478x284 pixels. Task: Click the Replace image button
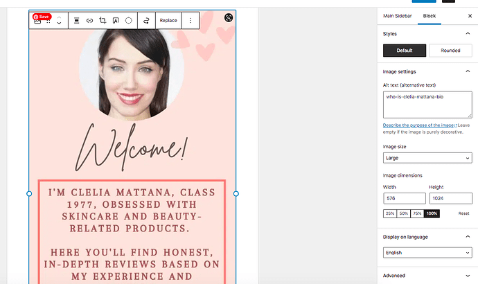(168, 21)
